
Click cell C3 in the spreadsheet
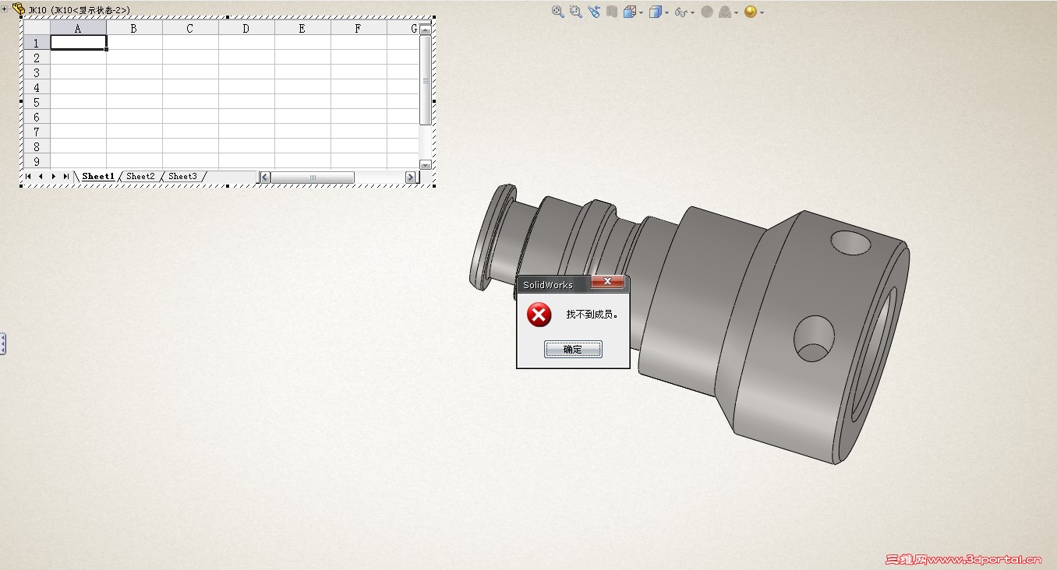click(191, 72)
